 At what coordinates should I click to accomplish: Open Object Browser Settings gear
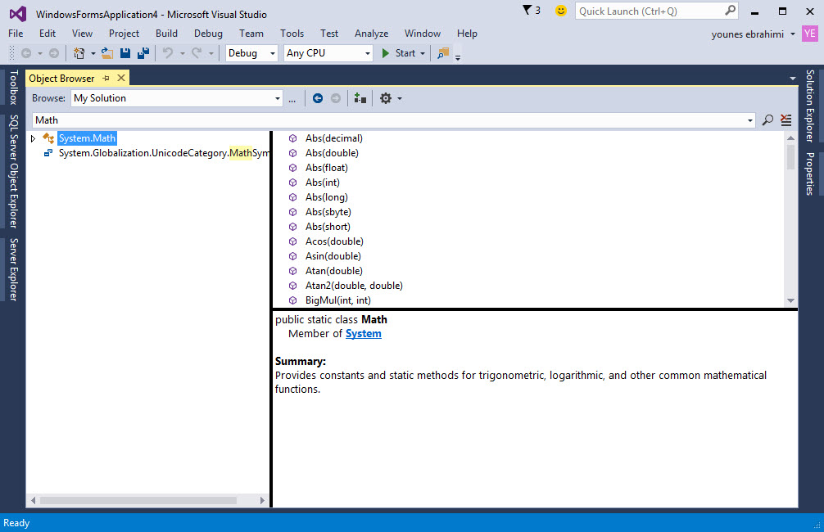click(x=386, y=98)
